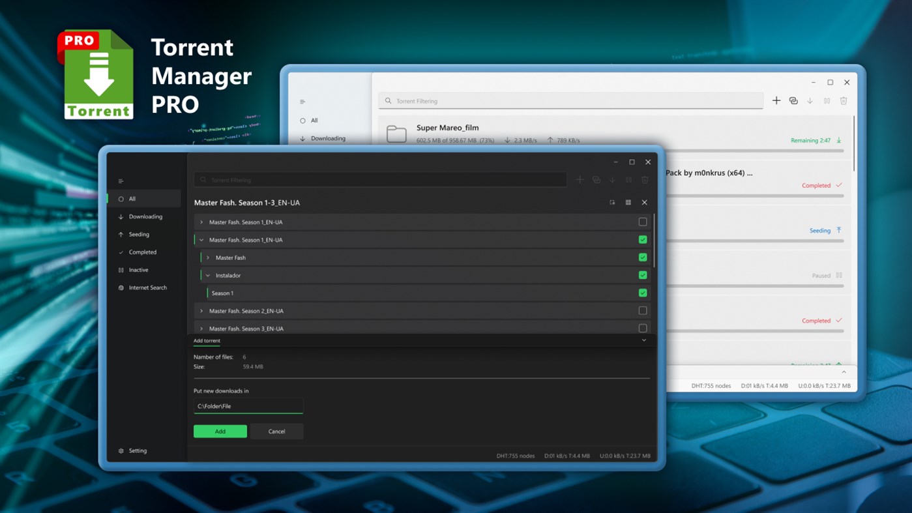912x513 pixels.
Task: Select the Completed filter in the sidebar
Action: (x=142, y=252)
